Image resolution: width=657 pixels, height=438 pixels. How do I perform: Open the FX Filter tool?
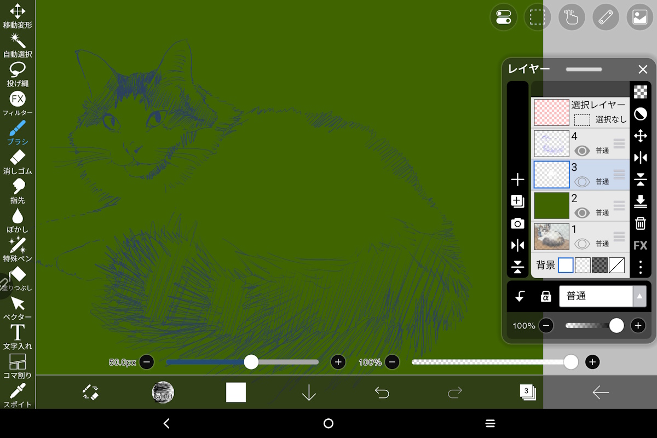[x=18, y=102]
